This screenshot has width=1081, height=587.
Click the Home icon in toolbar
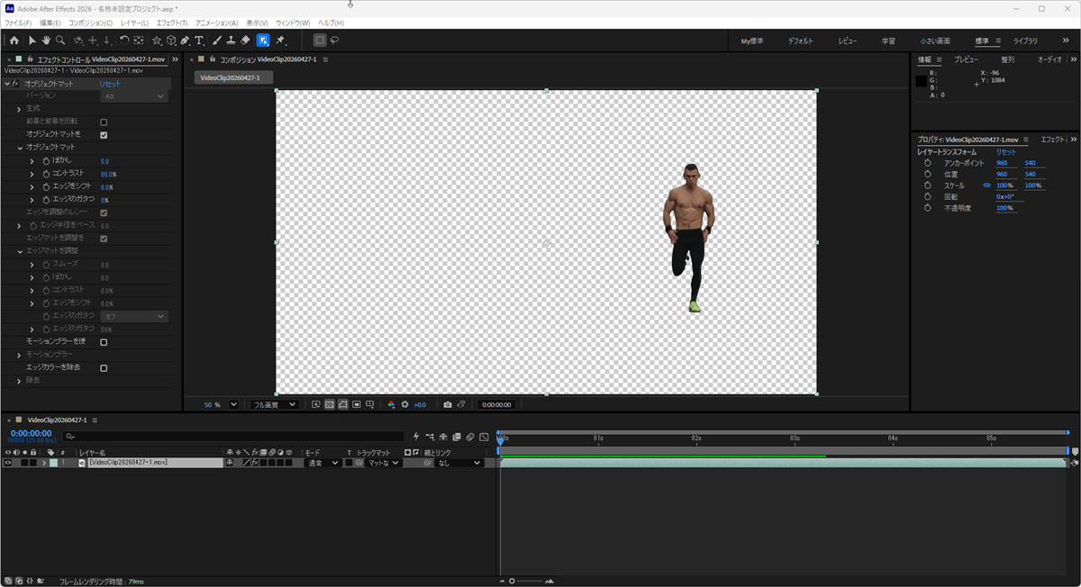[x=14, y=41]
